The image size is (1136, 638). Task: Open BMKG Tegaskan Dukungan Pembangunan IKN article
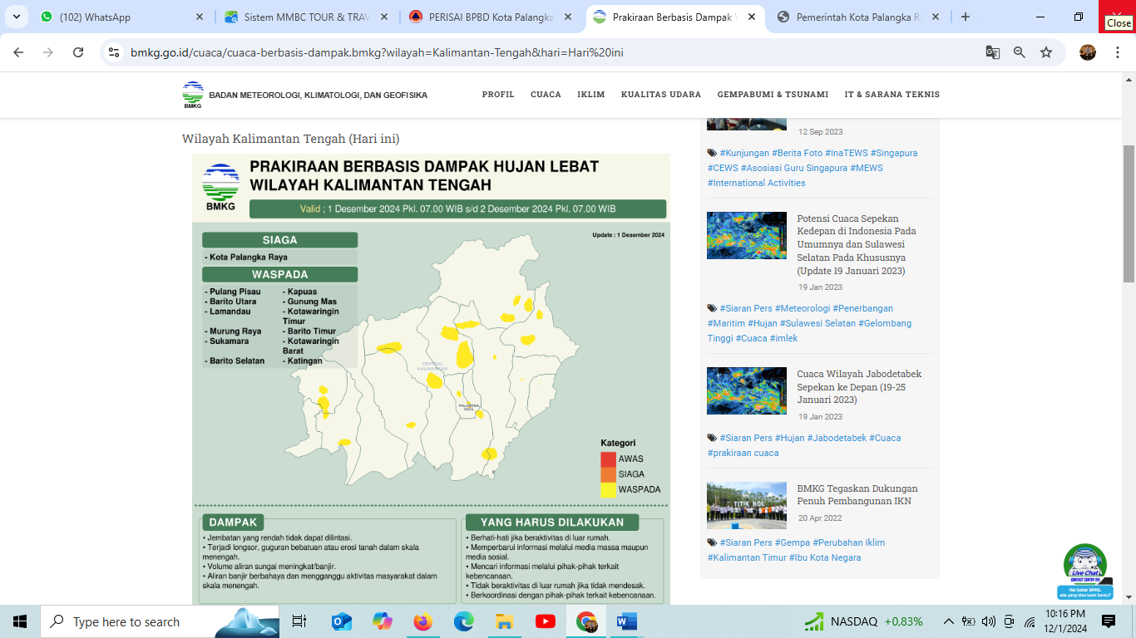pyautogui.click(x=857, y=495)
